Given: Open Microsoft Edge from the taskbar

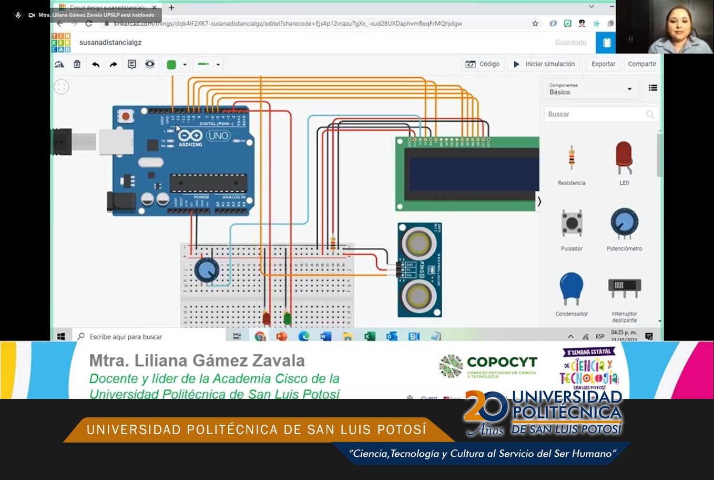Looking at the screenshot, I should tap(304, 336).
